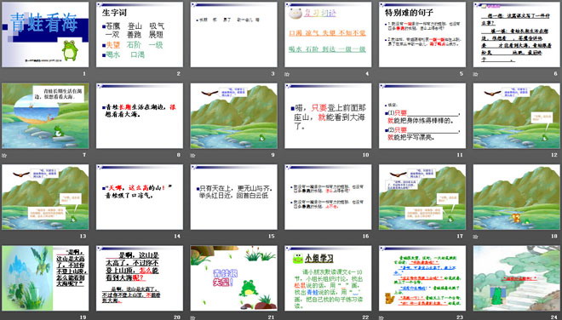Select slide 2 '生字词' vocabulary thumbnail
This screenshot has height=320, width=562.
click(x=140, y=34)
